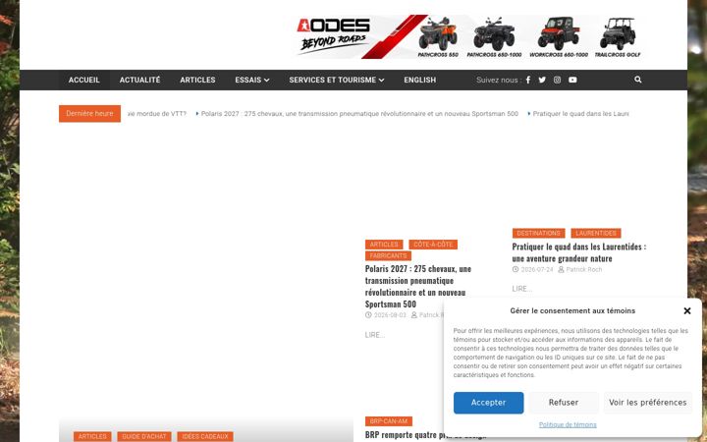Screen dimensions: 707x442
Task: Click the Trailcross Golf vehicle image
Action: pos(618,33)
